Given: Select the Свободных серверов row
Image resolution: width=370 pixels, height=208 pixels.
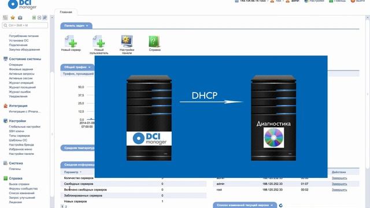Looking at the screenshot, I should [134, 184].
